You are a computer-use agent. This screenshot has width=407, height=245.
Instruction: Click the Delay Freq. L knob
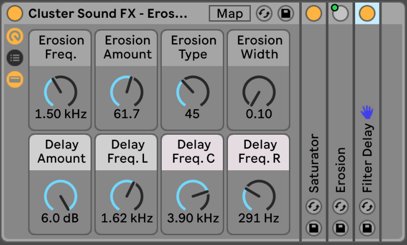(x=127, y=196)
